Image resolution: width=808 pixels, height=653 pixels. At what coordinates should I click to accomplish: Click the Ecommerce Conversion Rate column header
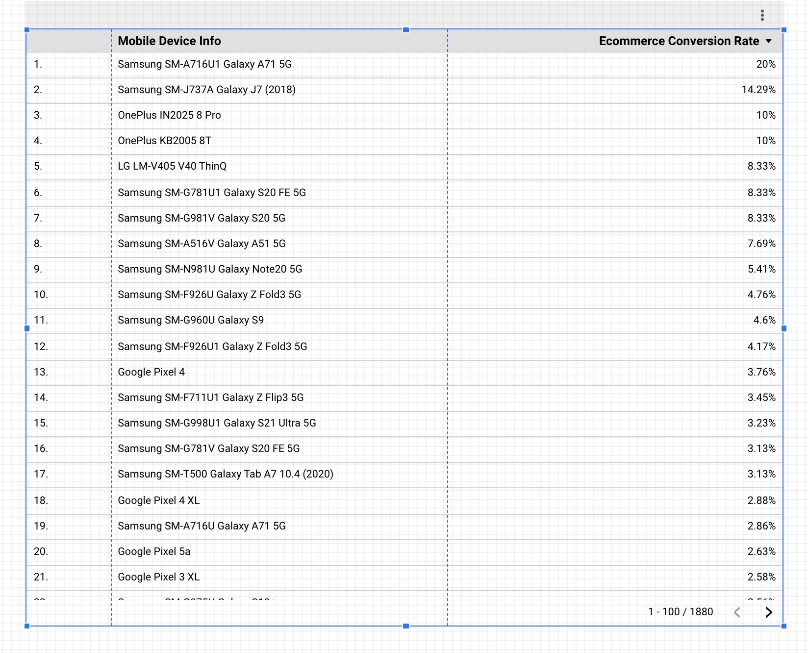[x=679, y=41]
